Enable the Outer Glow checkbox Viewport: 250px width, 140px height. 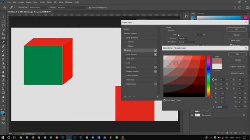(x=125, y=80)
